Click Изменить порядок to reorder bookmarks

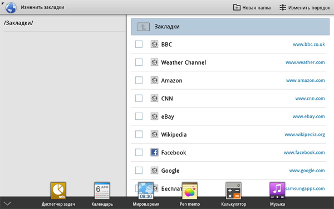click(x=304, y=8)
